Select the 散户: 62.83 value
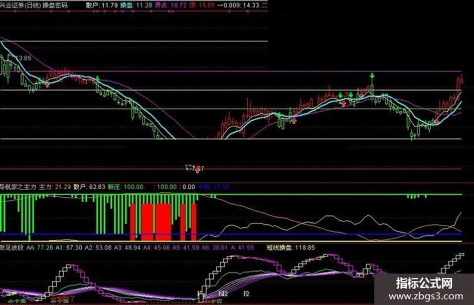Image resolution: width=474 pixels, height=305 pixels. click(89, 187)
